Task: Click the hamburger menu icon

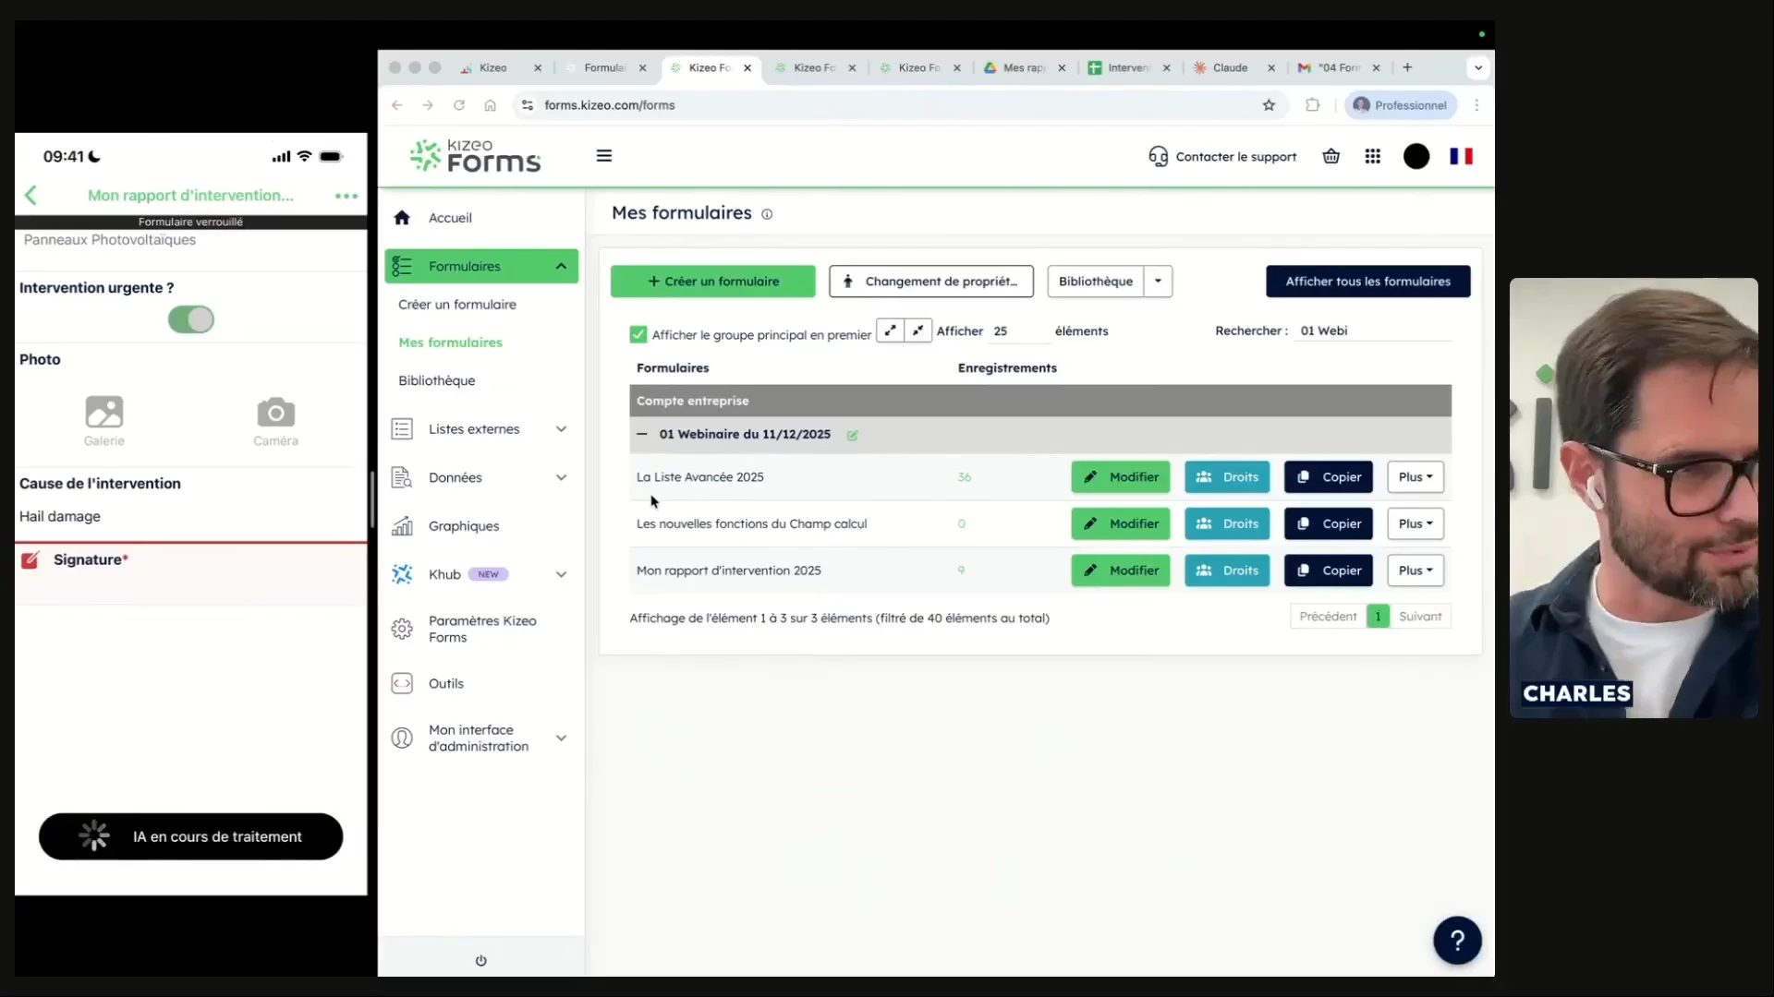Action: 603,156
